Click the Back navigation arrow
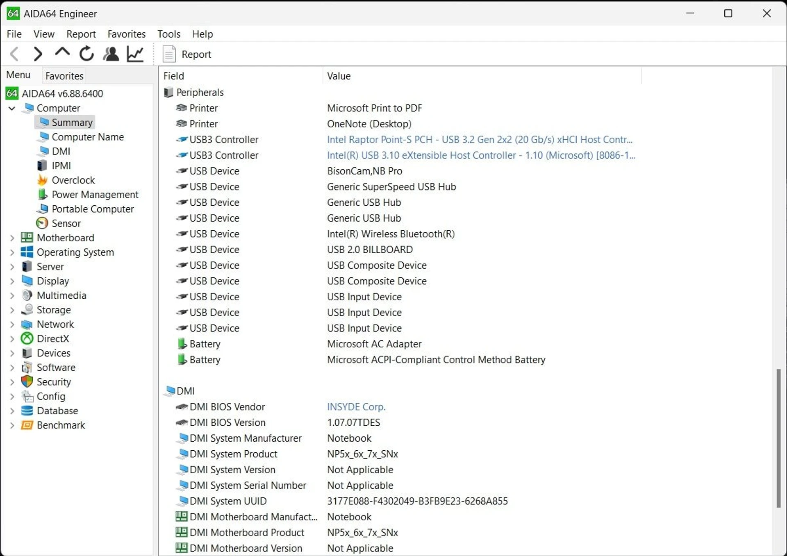The height and width of the screenshot is (556, 787). click(x=14, y=54)
